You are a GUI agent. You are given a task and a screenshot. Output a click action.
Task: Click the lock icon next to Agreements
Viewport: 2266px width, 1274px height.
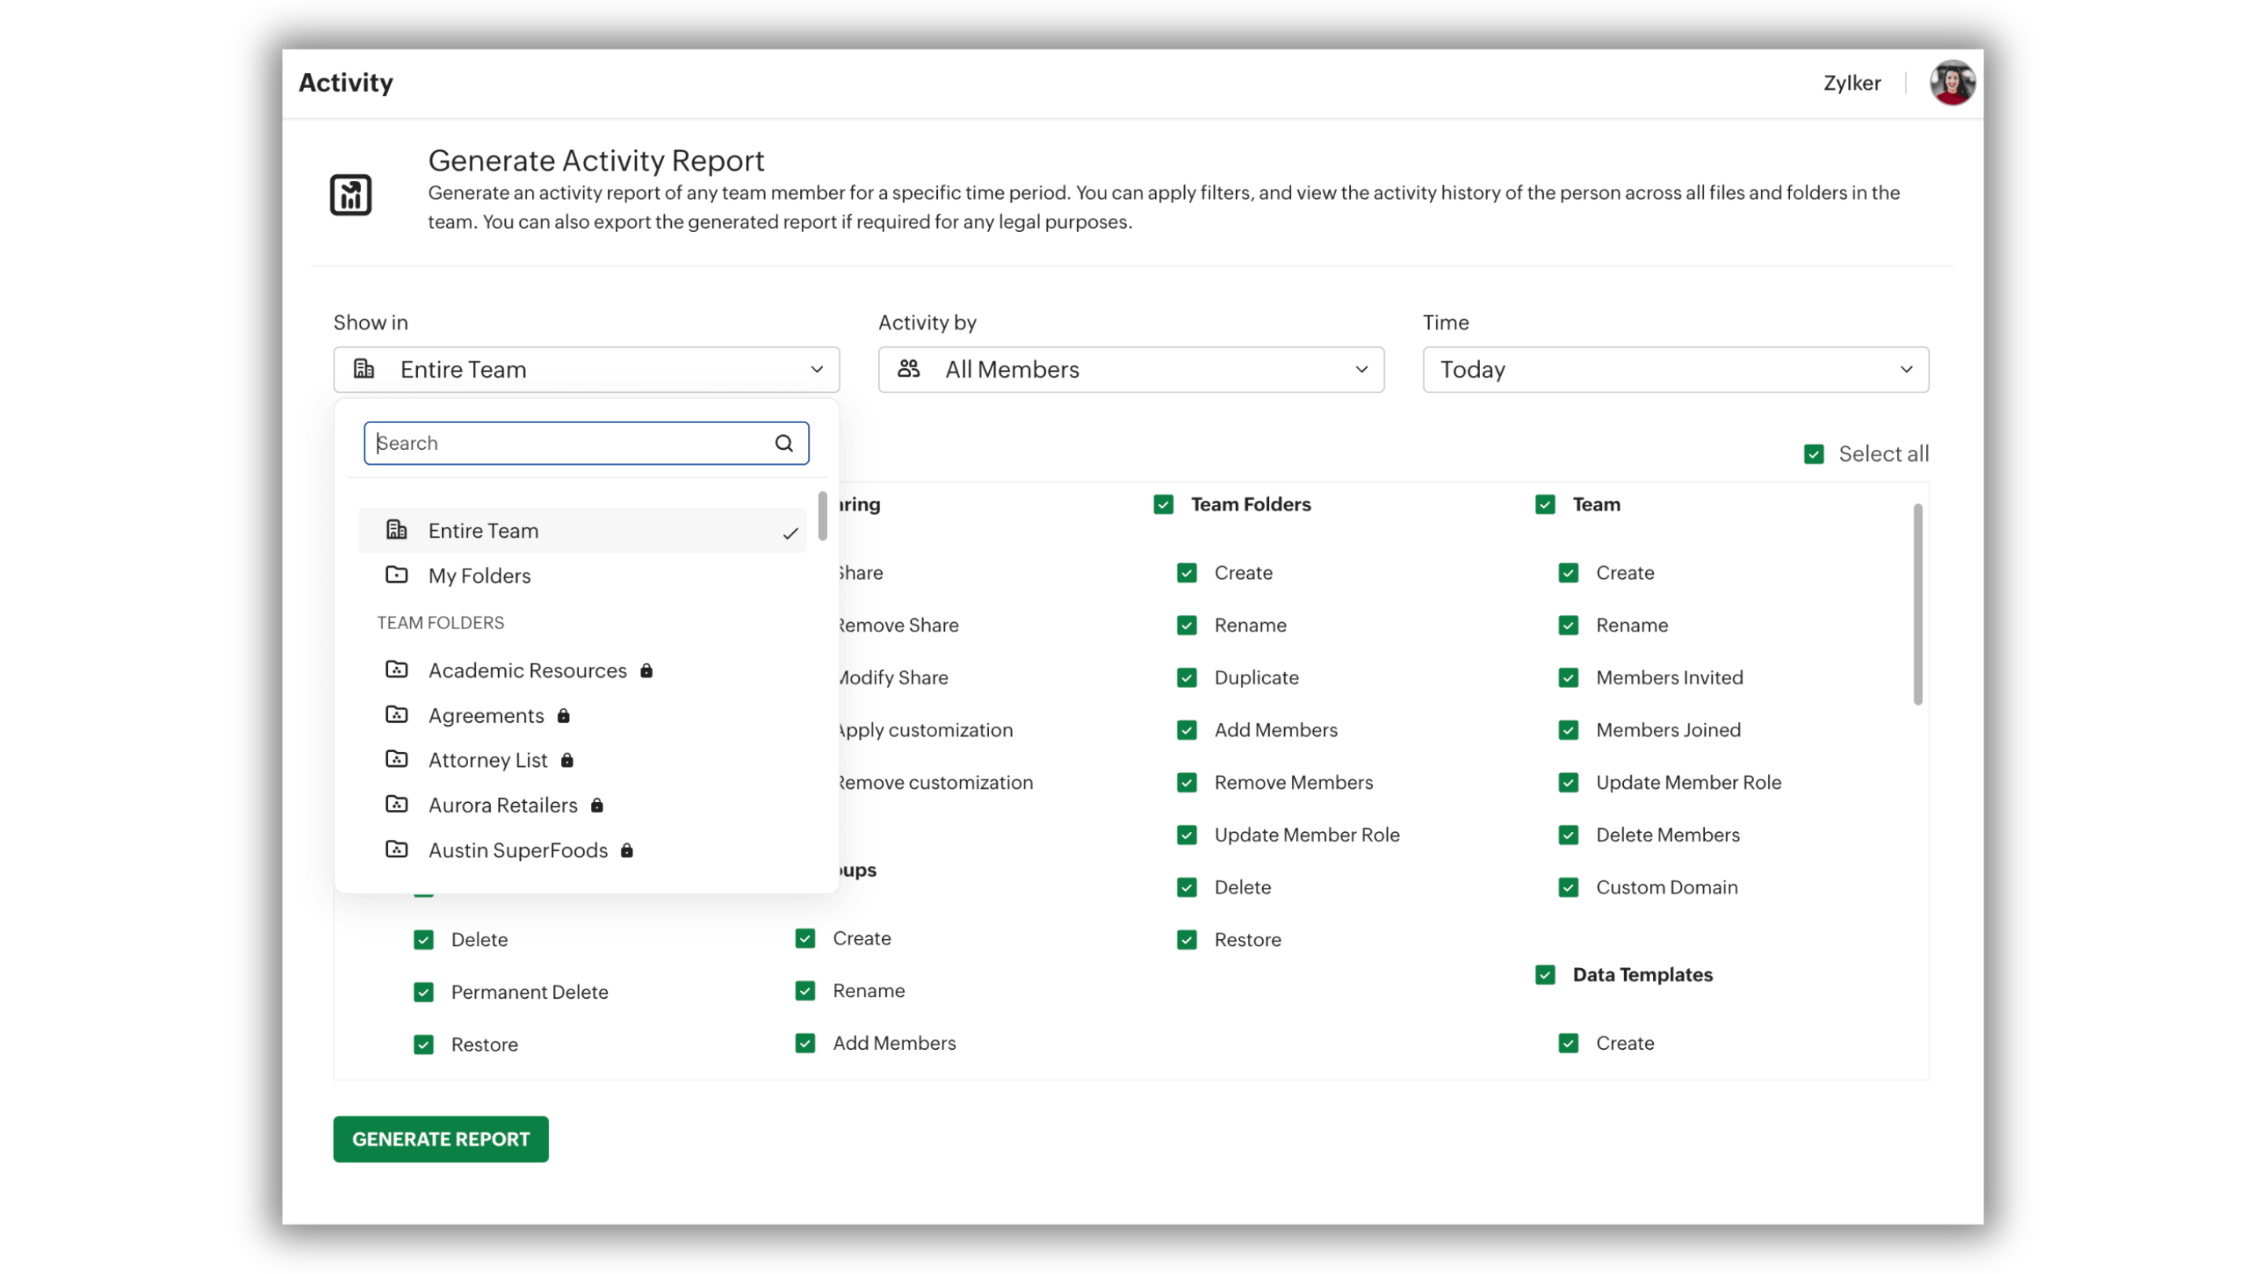coord(564,716)
